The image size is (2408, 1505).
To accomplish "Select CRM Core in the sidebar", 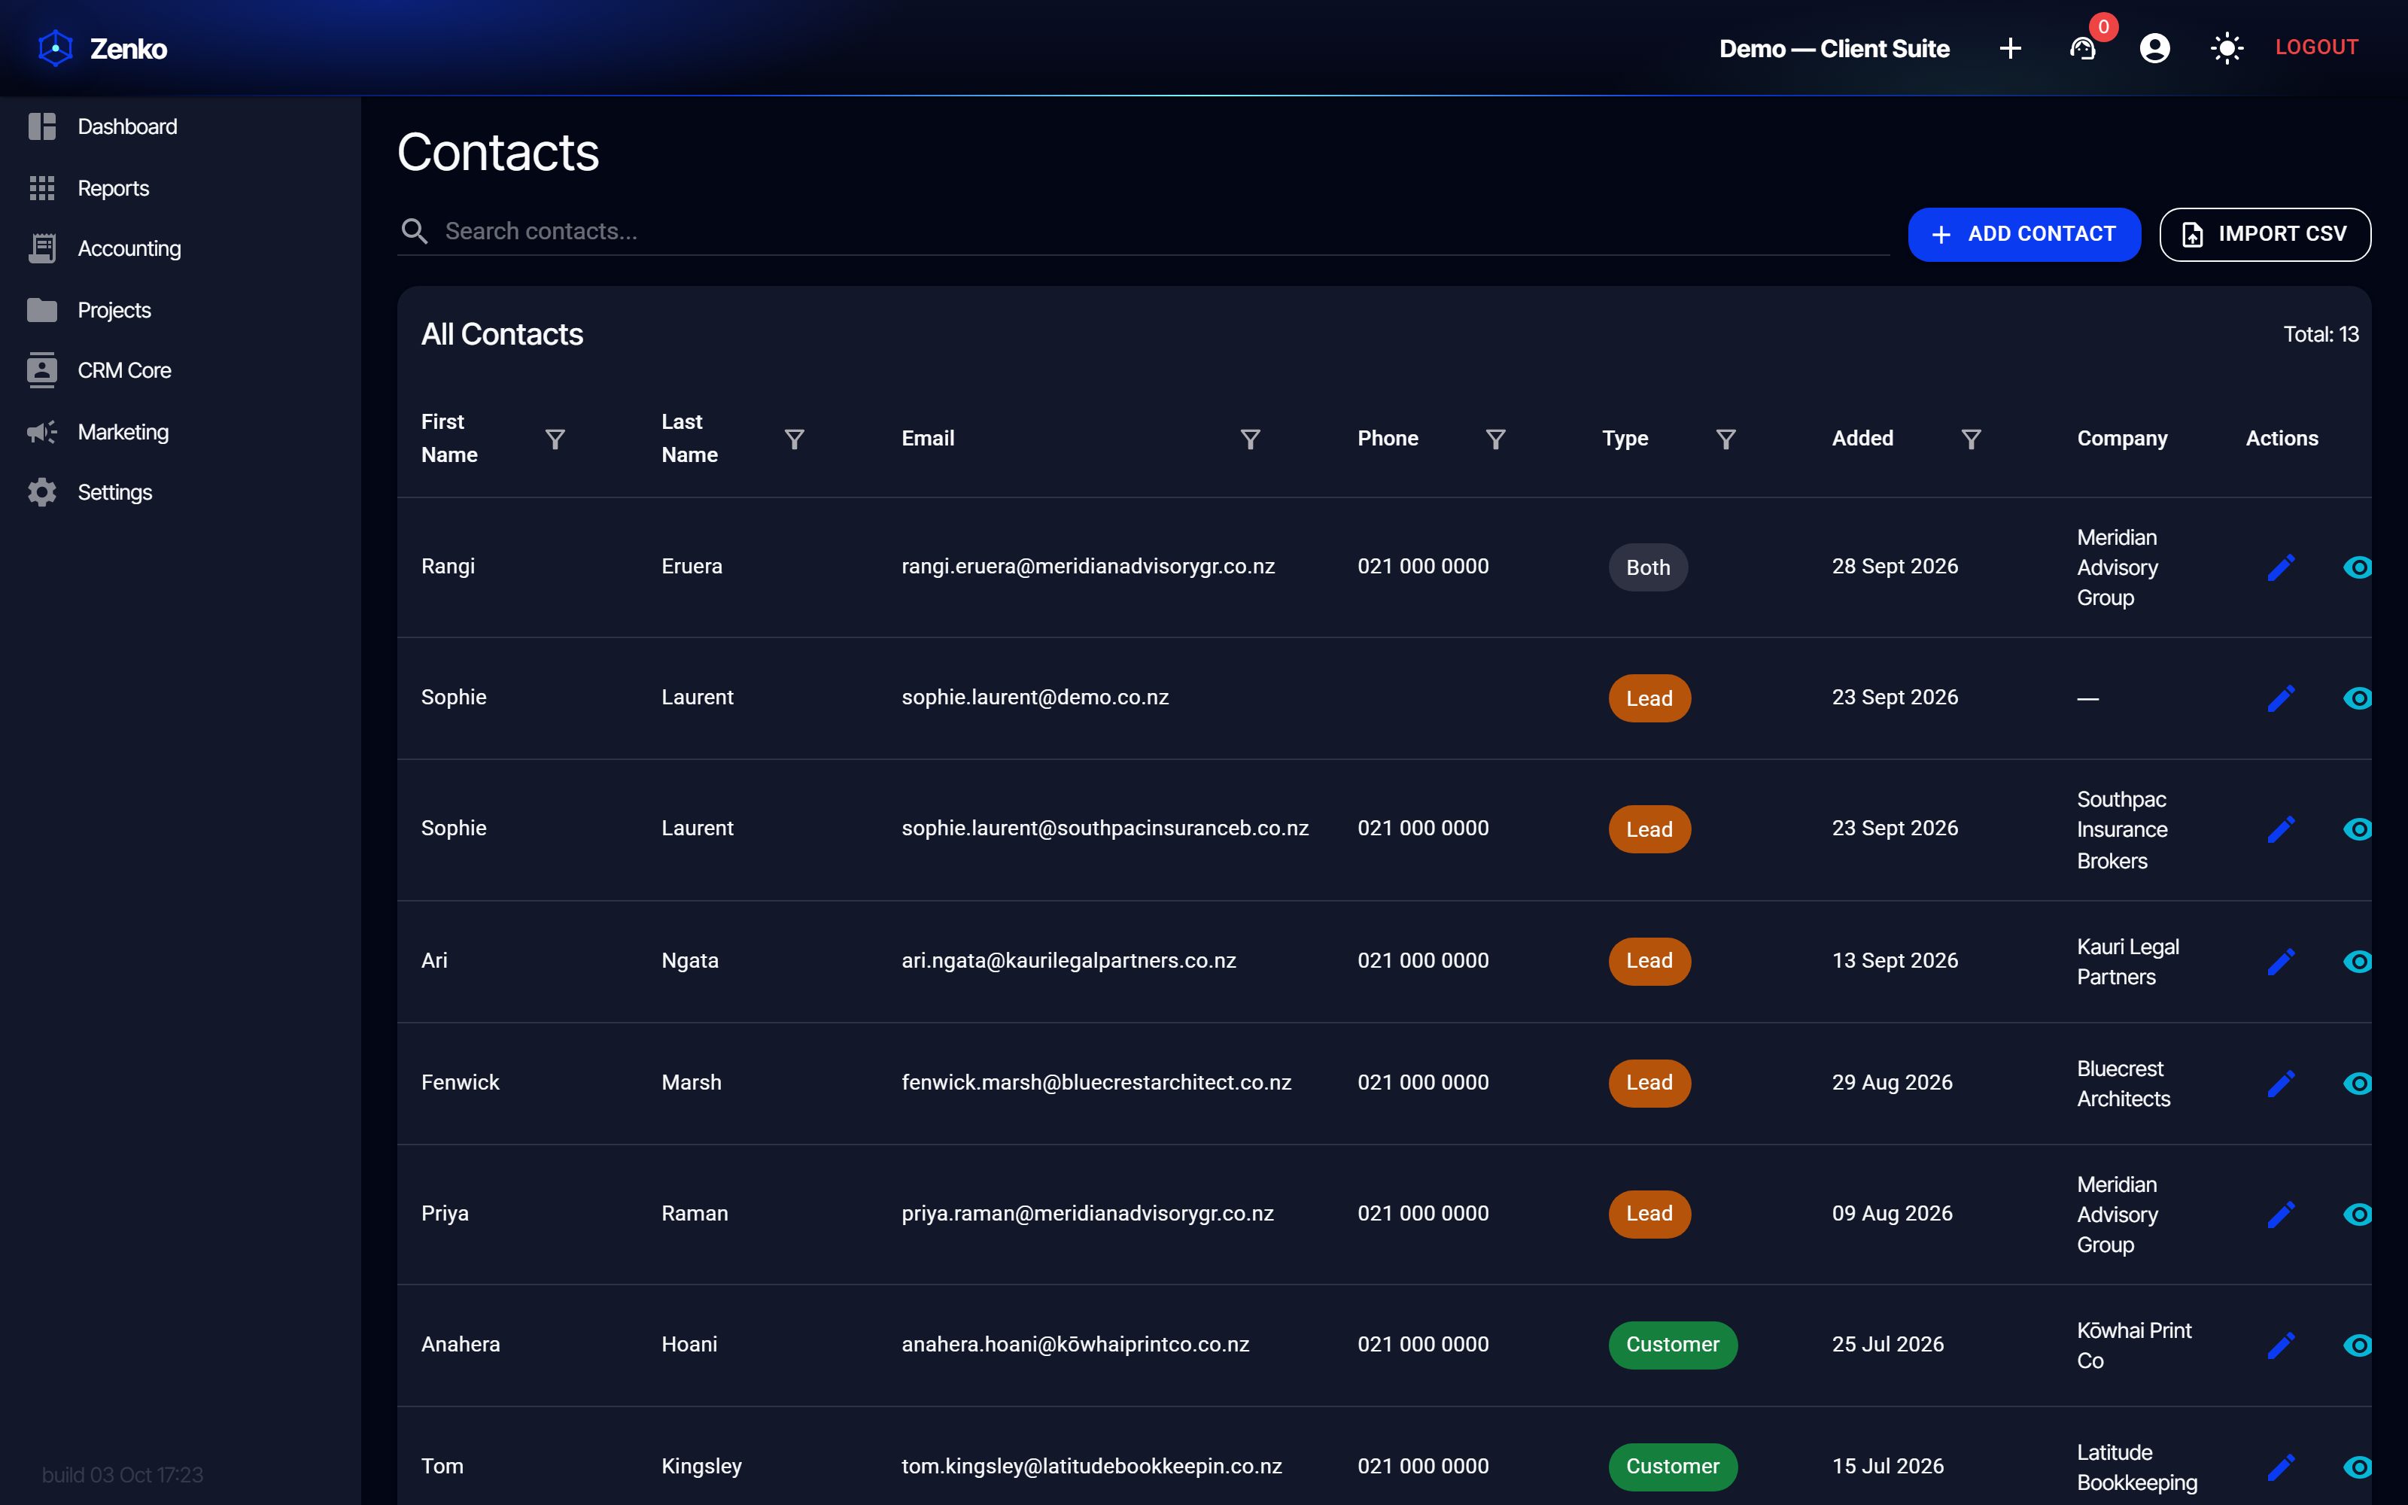I will (x=180, y=370).
